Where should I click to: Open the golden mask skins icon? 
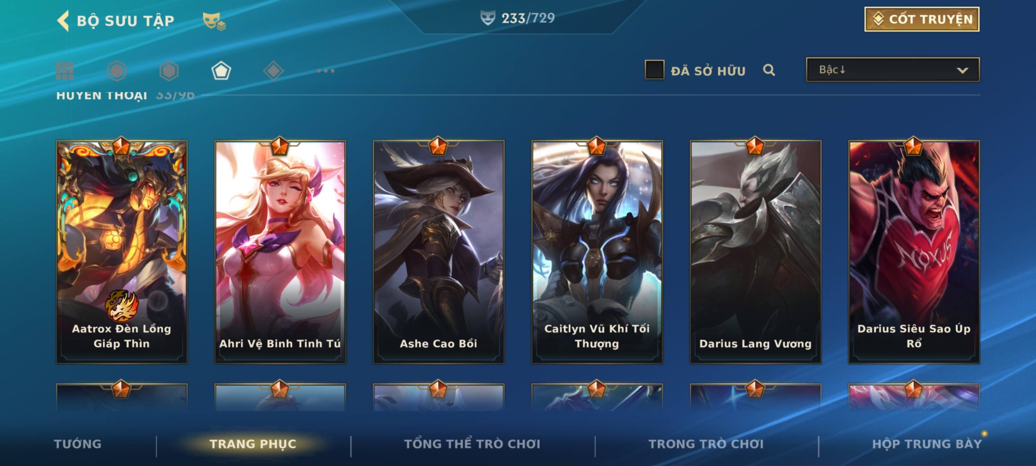tap(214, 21)
